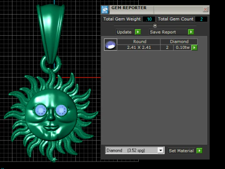Click the green arrow next to Save Report

click(191, 32)
